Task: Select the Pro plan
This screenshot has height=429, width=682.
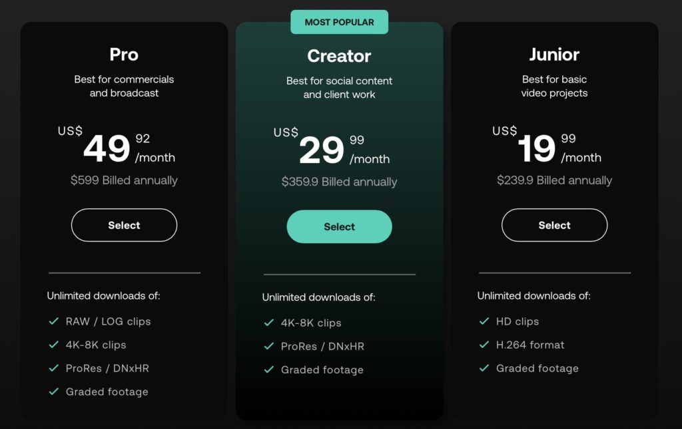Action: click(124, 225)
